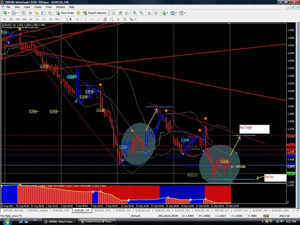This screenshot has height=225, width=300.
Task: Open the Strategy Tester
Action: pos(50,13)
